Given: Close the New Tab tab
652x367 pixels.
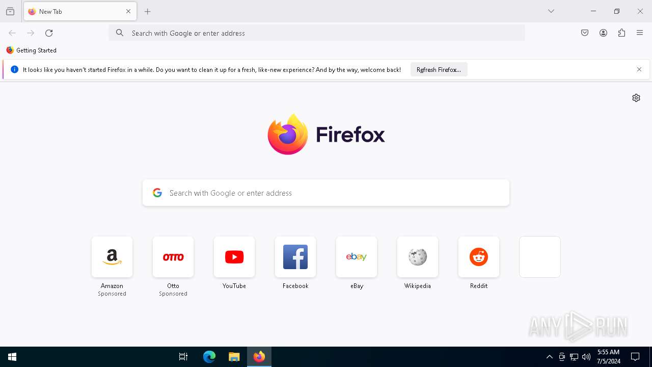Looking at the screenshot, I should [x=128, y=11].
